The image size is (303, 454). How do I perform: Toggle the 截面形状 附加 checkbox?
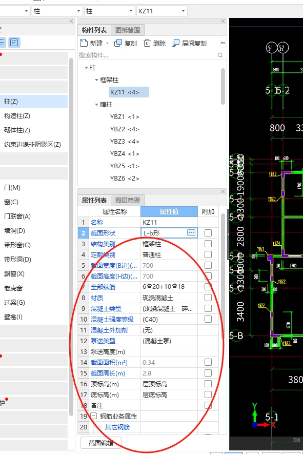click(208, 233)
